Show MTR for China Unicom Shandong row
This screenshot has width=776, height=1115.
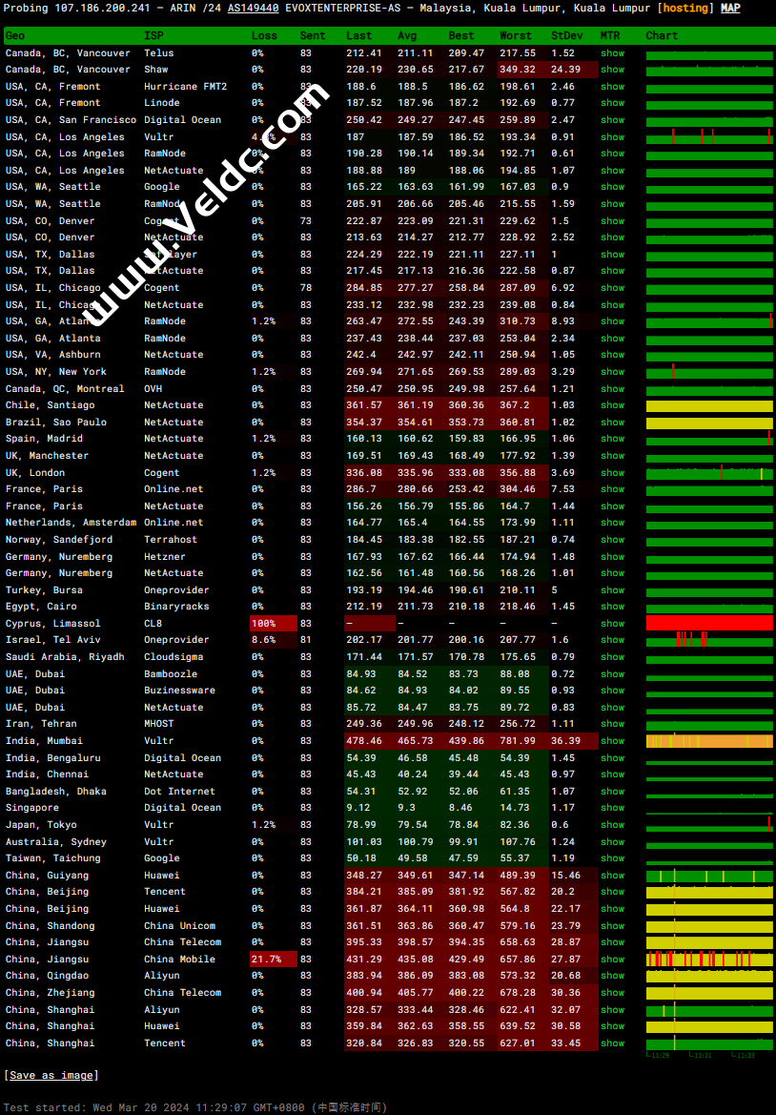pos(613,925)
